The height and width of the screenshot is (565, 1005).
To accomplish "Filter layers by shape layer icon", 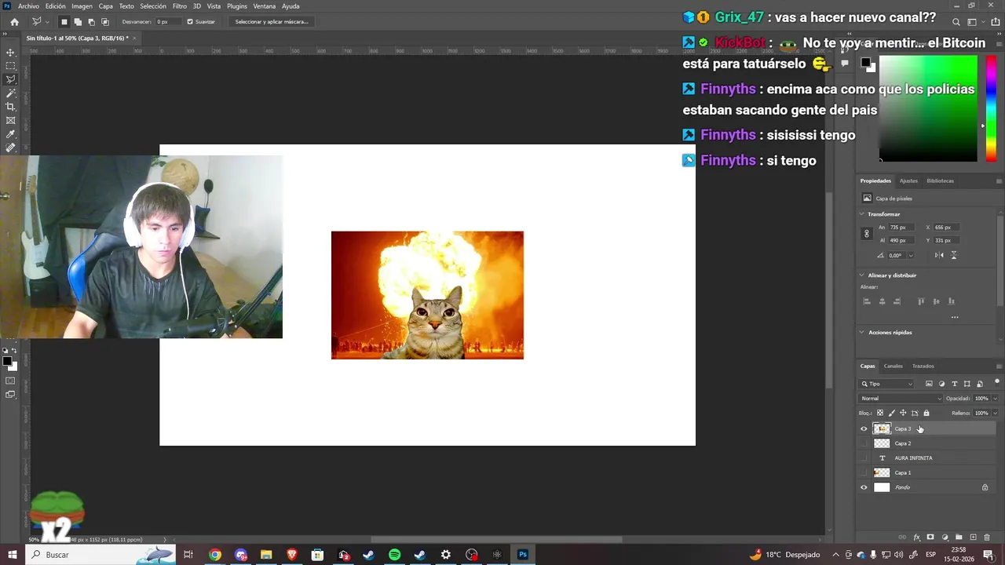I will coord(967,384).
